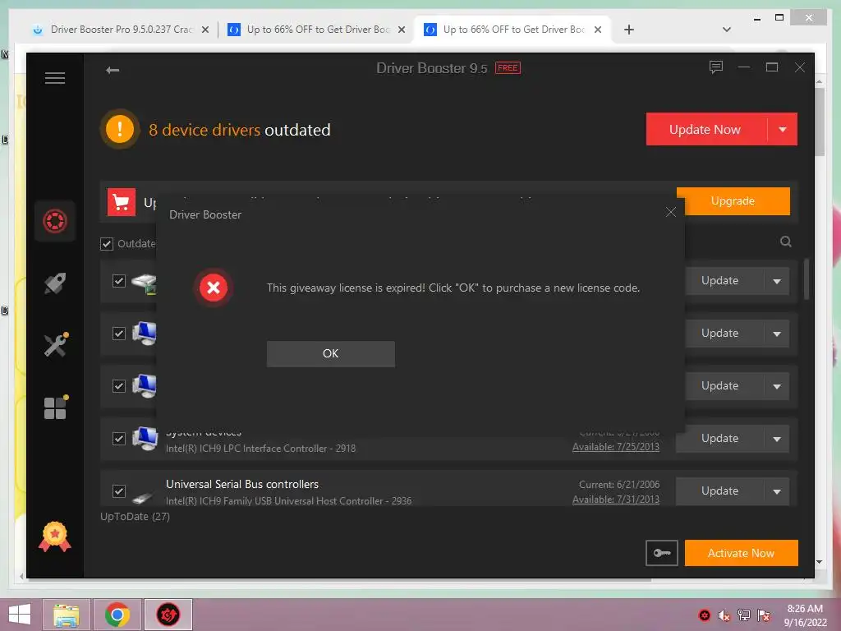Screen dimensions: 841x631
Task: Click the UpToDate (27) section label
Action: pyautogui.click(x=136, y=517)
